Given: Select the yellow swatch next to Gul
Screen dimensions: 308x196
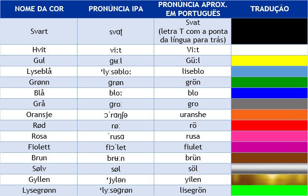Looking at the screenshot, I should 269,61.
